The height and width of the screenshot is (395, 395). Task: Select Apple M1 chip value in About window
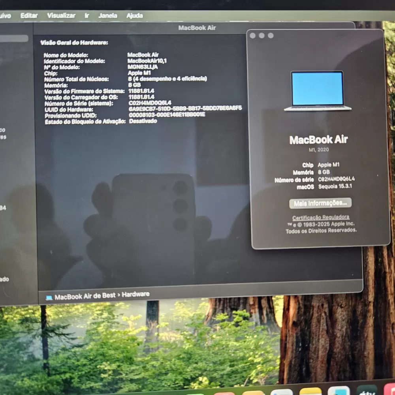(329, 165)
